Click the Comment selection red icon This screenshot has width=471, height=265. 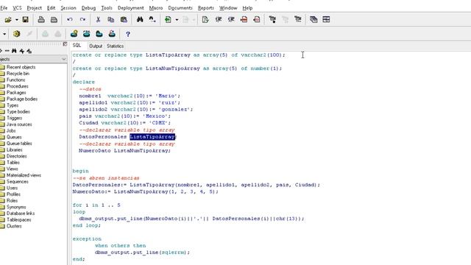[x=244, y=20]
